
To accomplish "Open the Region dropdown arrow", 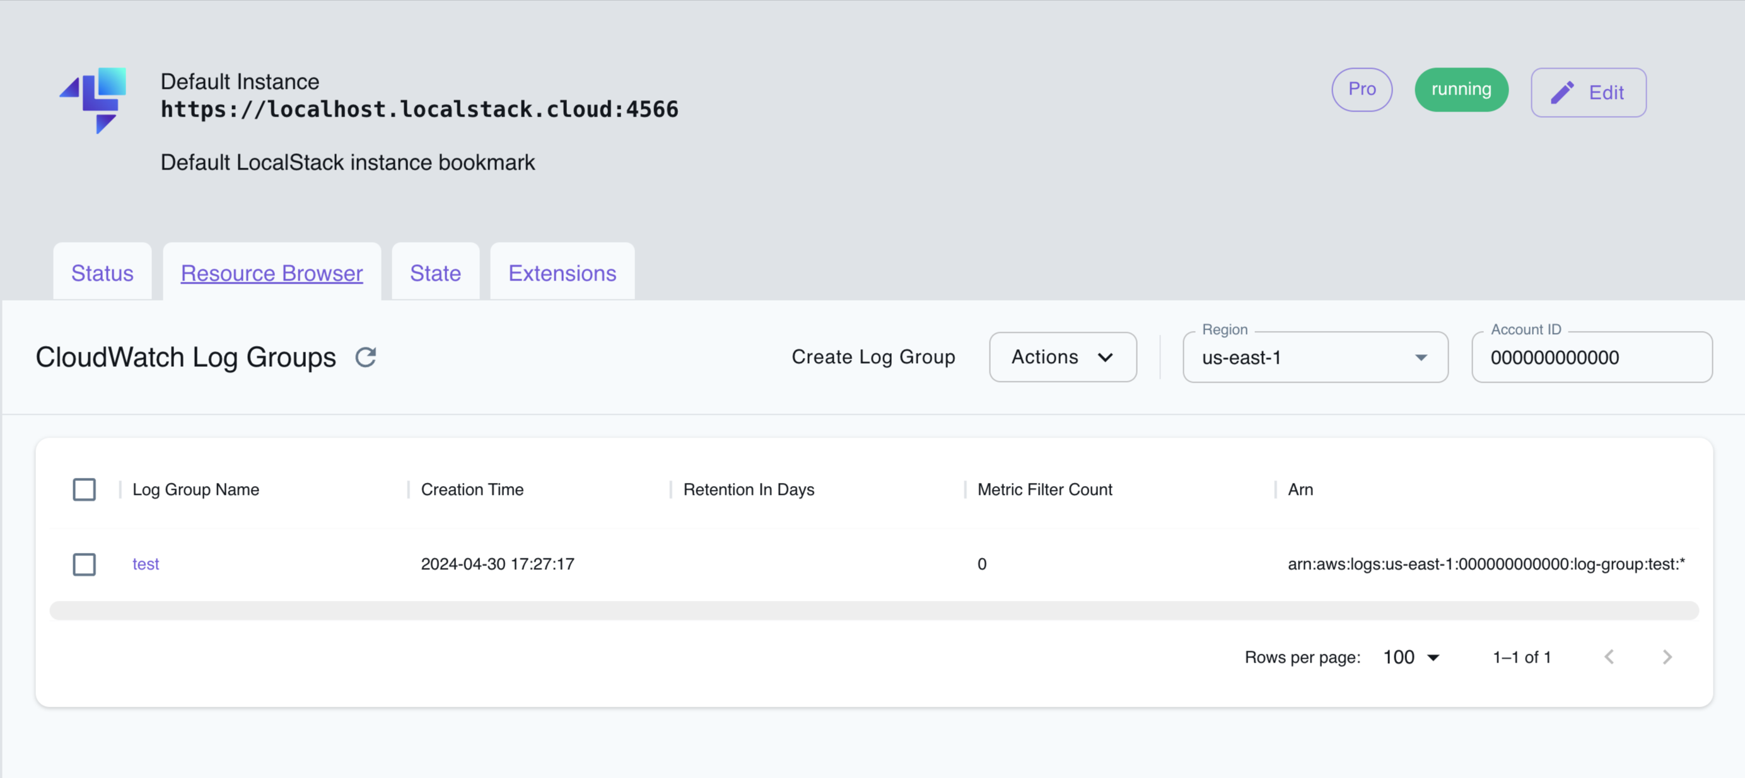I will [1420, 357].
